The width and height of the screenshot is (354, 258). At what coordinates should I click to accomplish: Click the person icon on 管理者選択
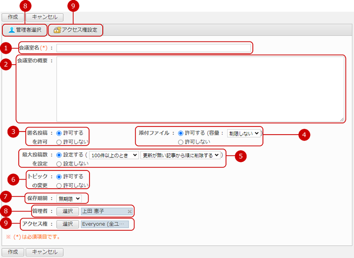12,30
